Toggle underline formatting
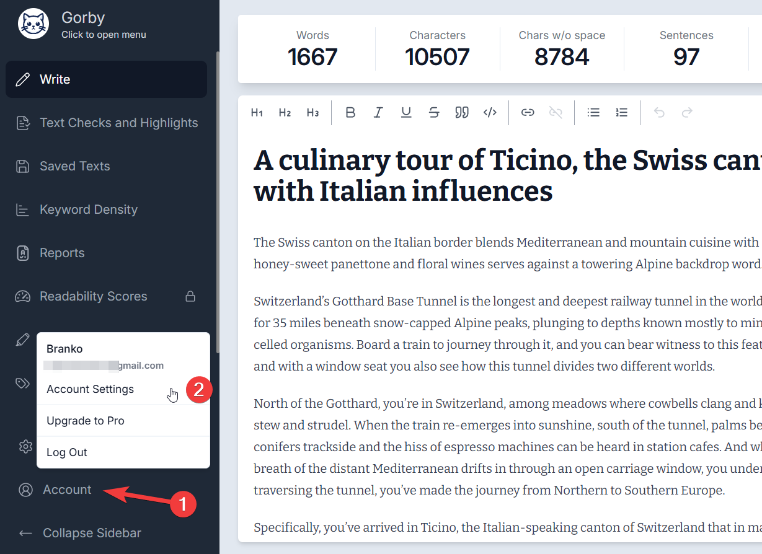762x554 pixels. 406,113
